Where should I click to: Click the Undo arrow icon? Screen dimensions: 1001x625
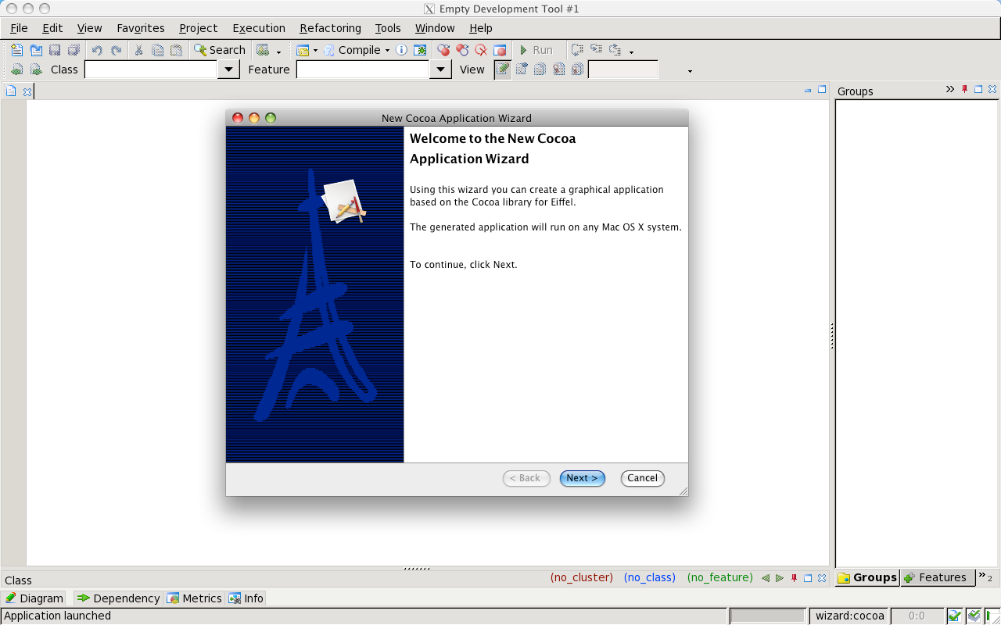click(x=97, y=50)
